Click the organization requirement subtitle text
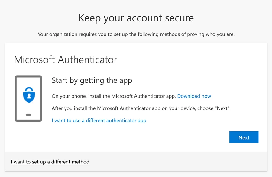The height and width of the screenshot is (177, 272). 136,34
